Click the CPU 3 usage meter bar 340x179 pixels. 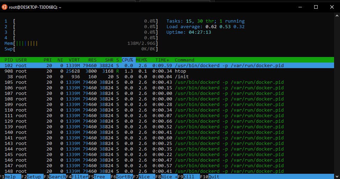tap(81, 32)
